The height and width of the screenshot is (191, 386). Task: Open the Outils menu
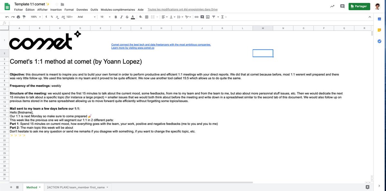click(94, 10)
